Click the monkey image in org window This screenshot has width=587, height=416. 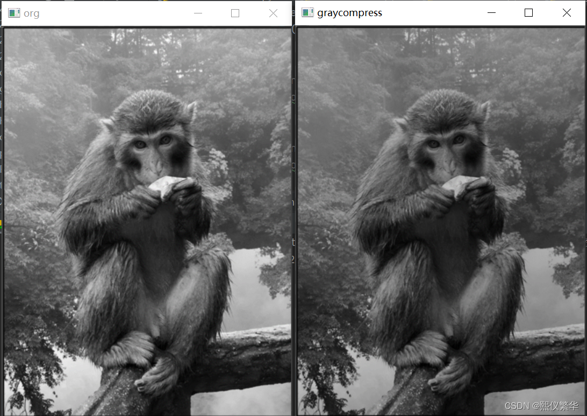pyautogui.click(x=147, y=222)
